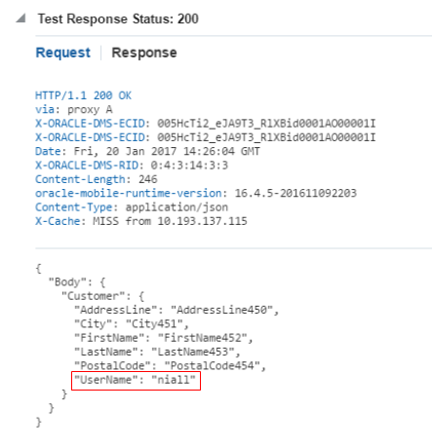
Task: Click the "Customer" key in JSON
Action: click(x=93, y=296)
